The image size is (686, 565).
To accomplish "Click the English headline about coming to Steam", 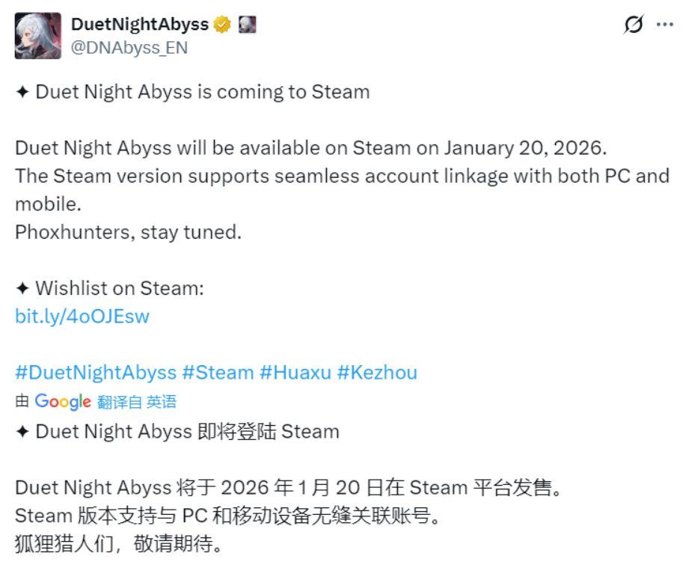I will pos(192,92).
